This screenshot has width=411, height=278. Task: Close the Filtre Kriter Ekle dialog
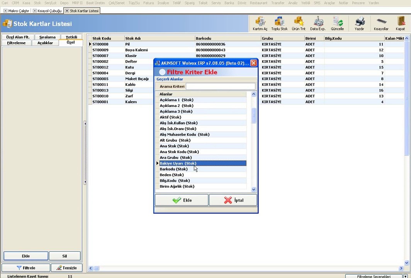(x=253, y=63)
